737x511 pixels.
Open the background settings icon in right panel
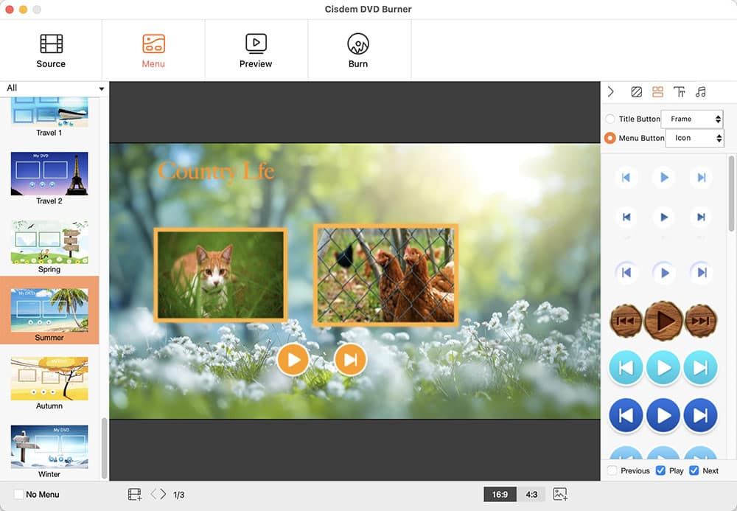tap(636, 92)
